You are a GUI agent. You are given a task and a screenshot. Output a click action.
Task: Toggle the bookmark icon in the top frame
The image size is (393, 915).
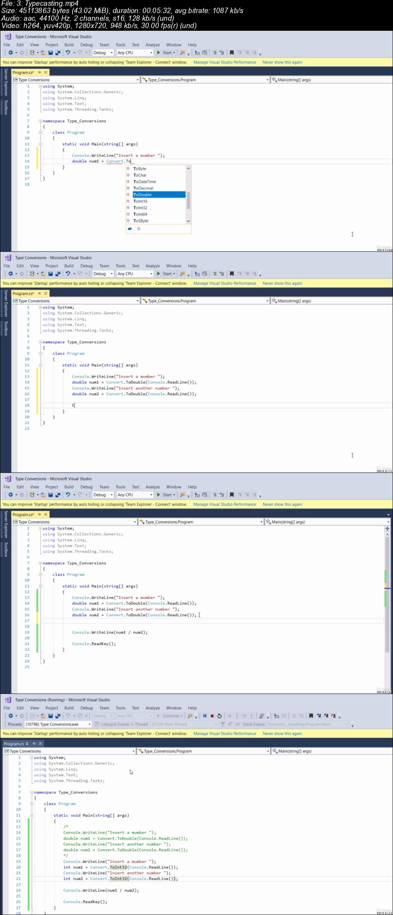232,53
